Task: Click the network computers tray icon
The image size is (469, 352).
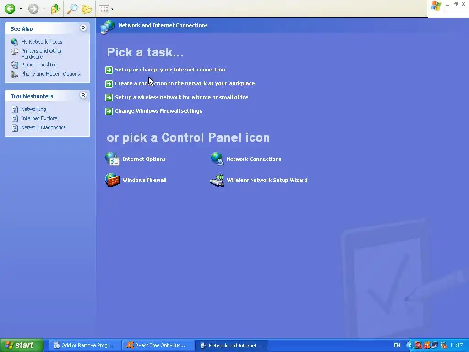Action: (x=435, y=346)
